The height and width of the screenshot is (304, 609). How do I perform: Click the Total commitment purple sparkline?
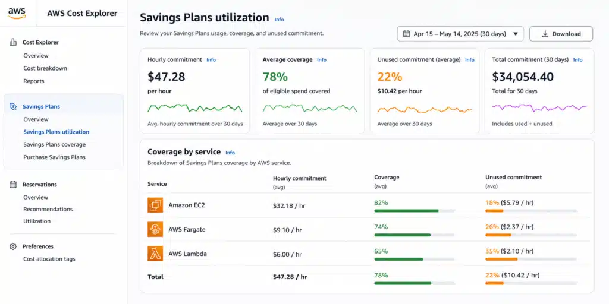[x=539, y=107]
